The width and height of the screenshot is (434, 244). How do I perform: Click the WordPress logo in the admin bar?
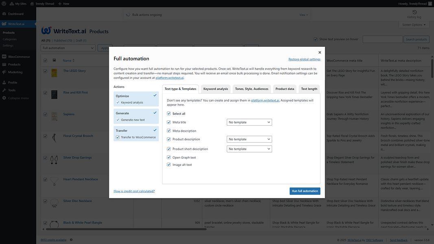coord(4,4)
